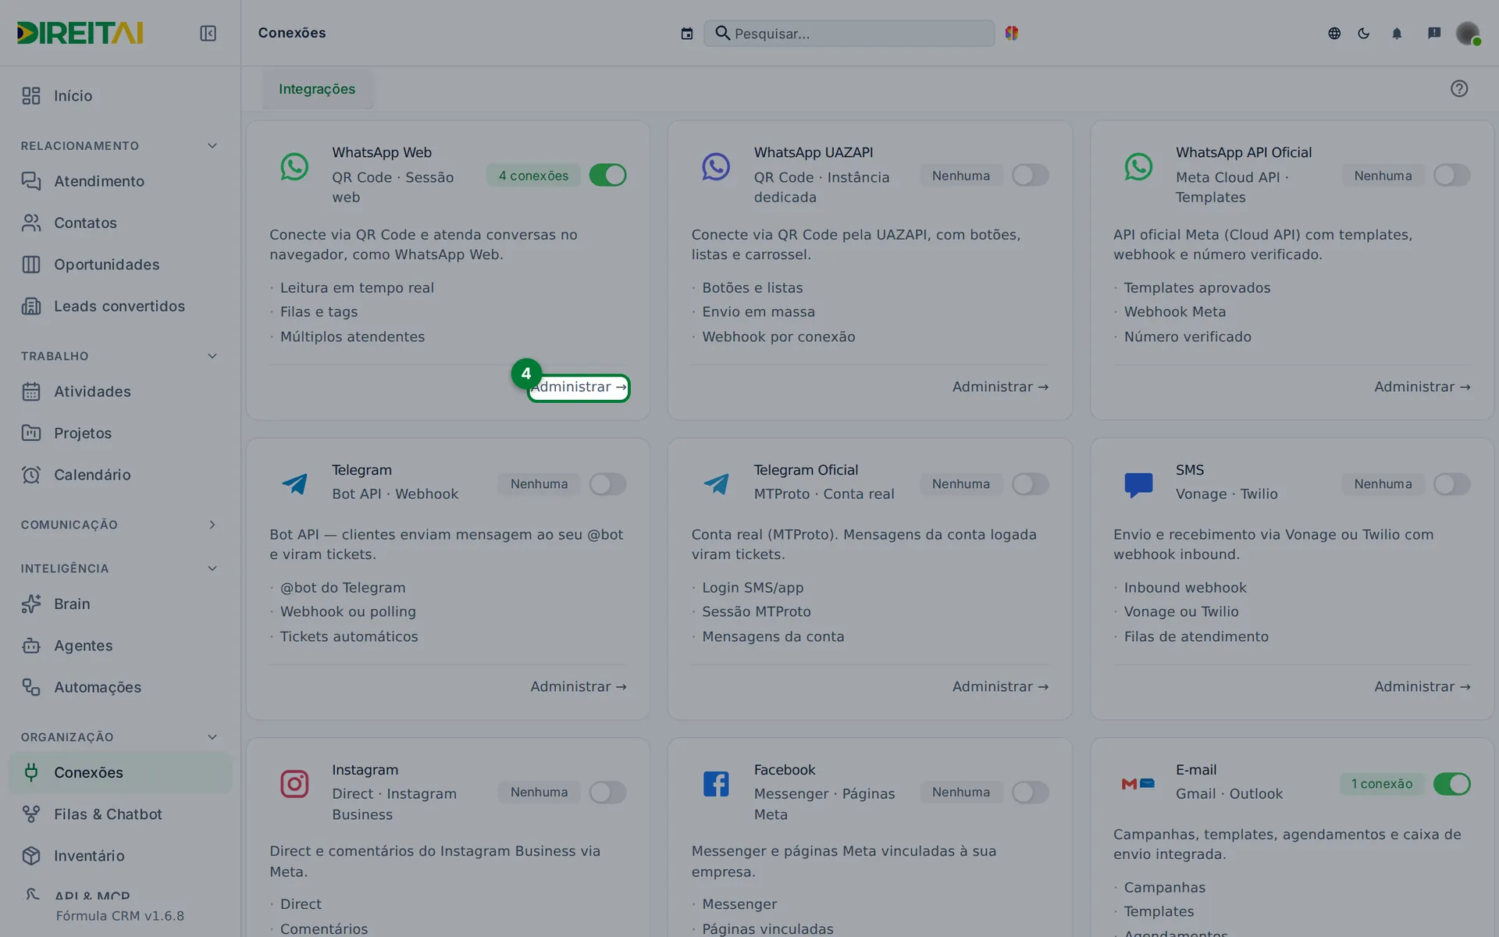Enable the Telegram Bot API toggle
The height and width of the screenshot is (937, 1499).
click(x=607, y=484)
